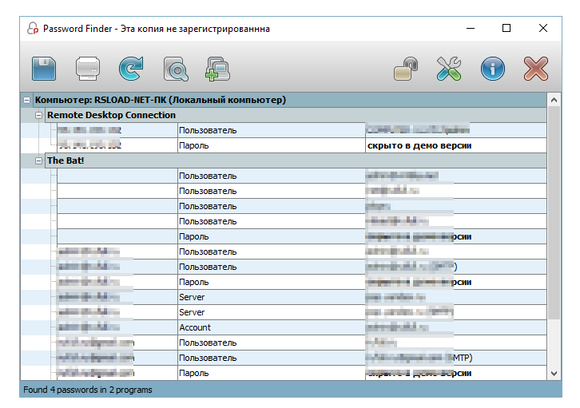Click the Refresh arrow icon

(131, 69)
